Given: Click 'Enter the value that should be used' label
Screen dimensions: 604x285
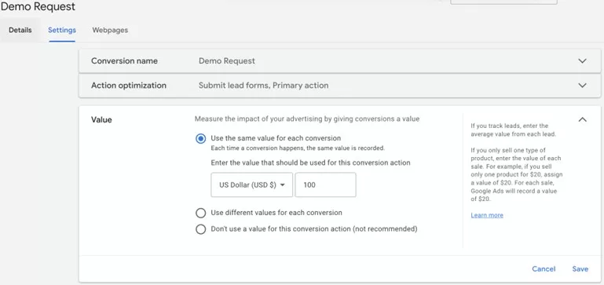Looking at the screenshot, I should (310, 163).
